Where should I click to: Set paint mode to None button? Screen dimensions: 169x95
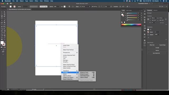[5, 47]
